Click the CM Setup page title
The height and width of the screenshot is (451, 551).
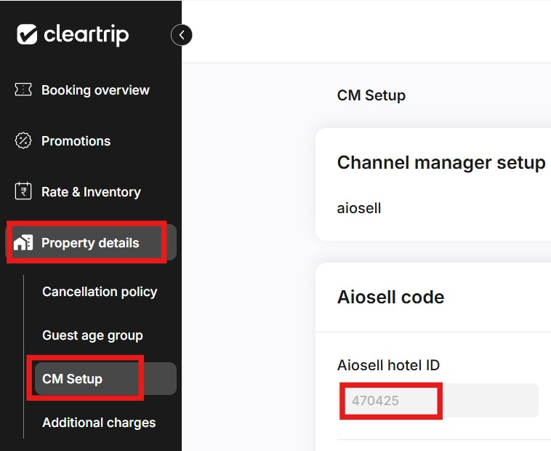(x=371, y=95)
